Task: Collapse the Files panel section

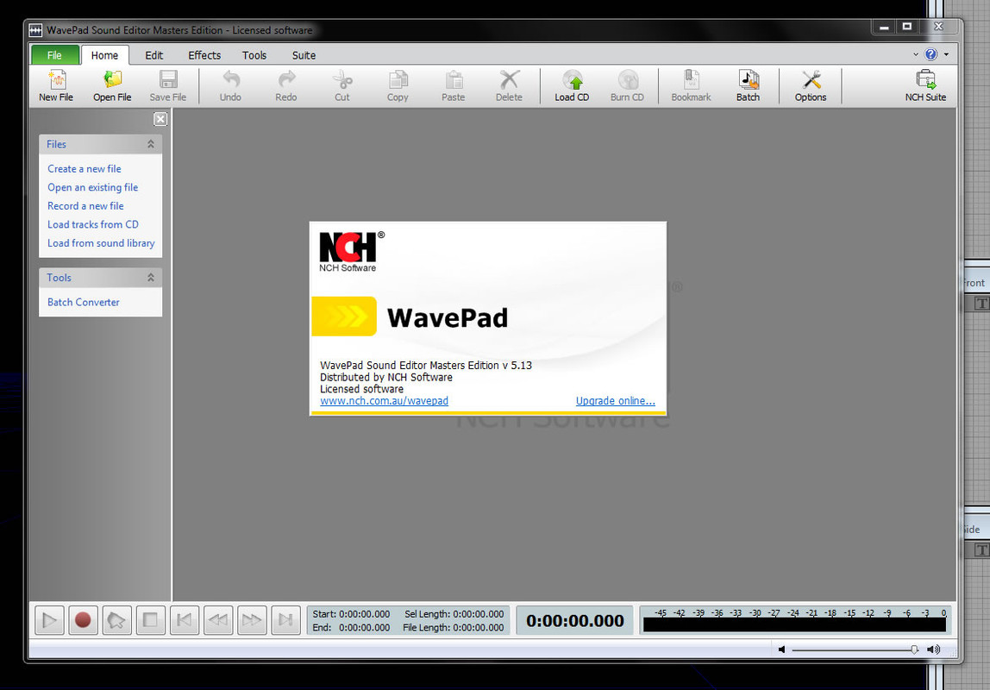Action: [x=151, y=144]
